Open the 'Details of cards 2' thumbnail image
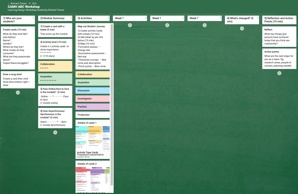The width and height of the screenshot is (298, 194). [92, 179]
